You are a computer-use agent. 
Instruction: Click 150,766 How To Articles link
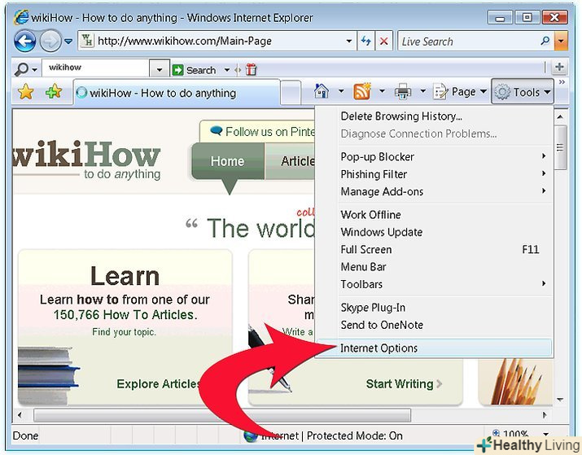pos(125,315)
